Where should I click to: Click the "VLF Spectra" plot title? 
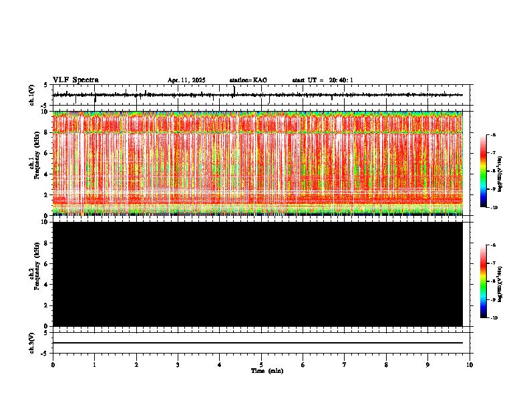click(x=75, y=80)
